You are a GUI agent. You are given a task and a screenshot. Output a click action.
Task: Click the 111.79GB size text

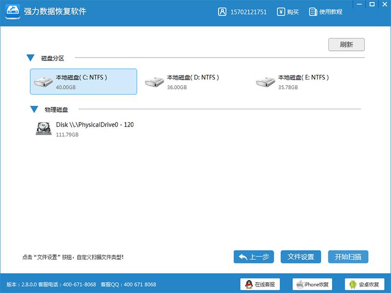(x=67, y=135)
